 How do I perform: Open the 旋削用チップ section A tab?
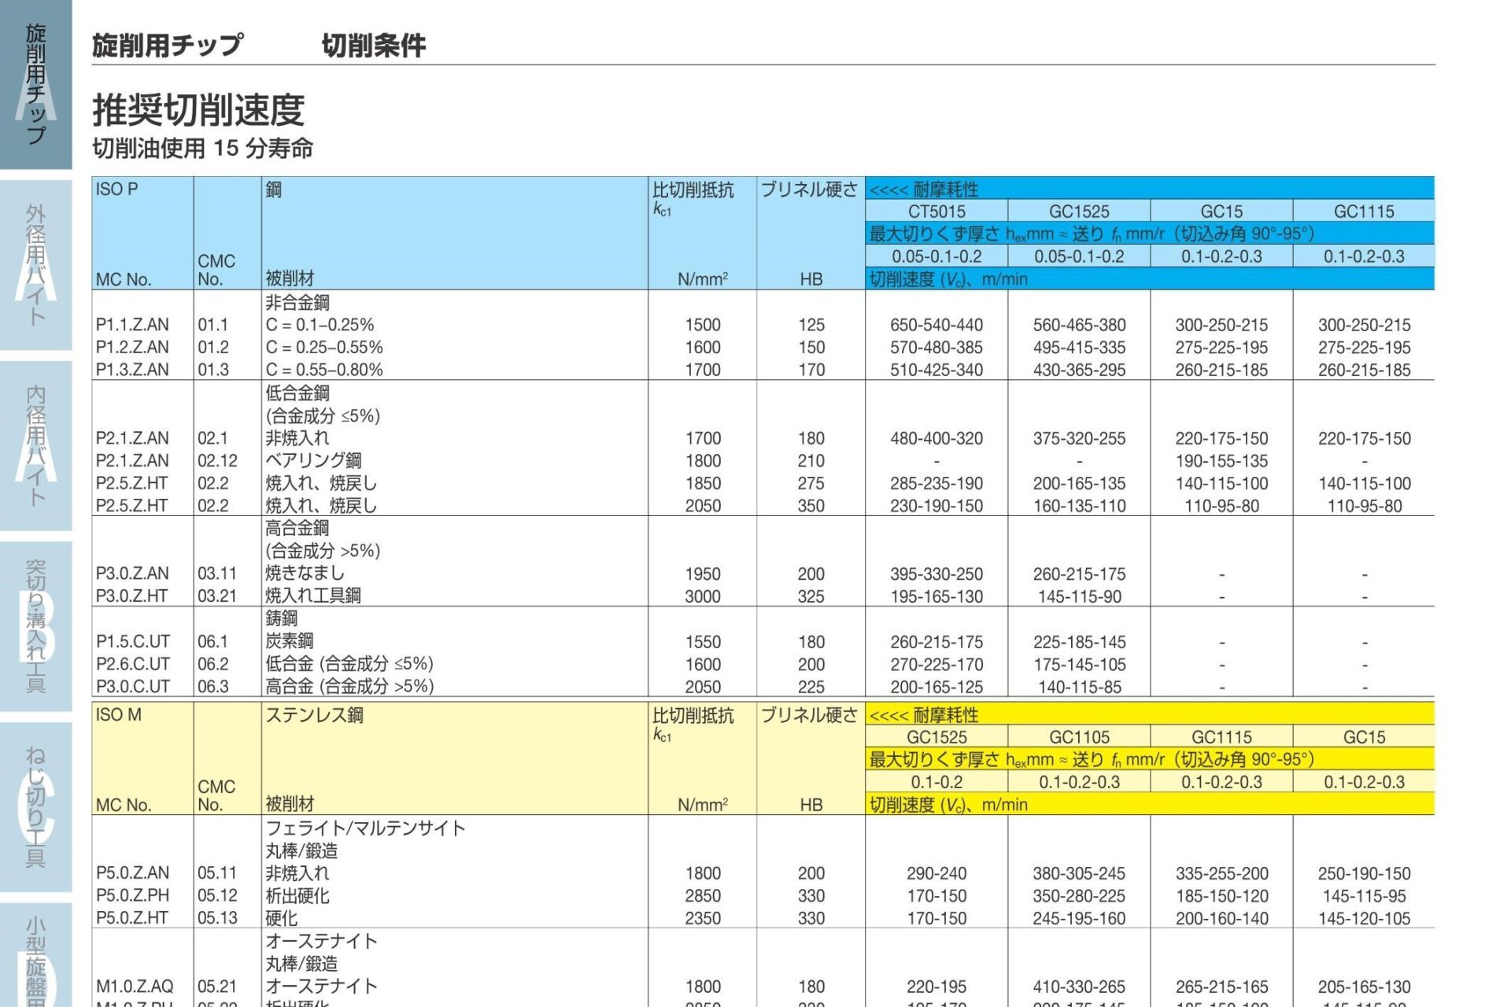point(35,84)
